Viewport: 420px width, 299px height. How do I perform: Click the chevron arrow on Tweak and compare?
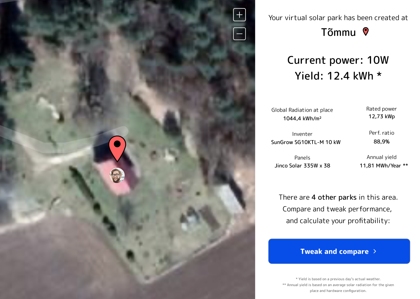coord(375,251)
